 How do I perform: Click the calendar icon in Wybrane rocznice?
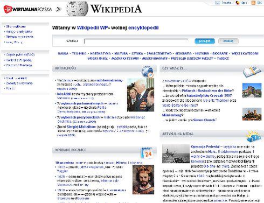(148, 153)
